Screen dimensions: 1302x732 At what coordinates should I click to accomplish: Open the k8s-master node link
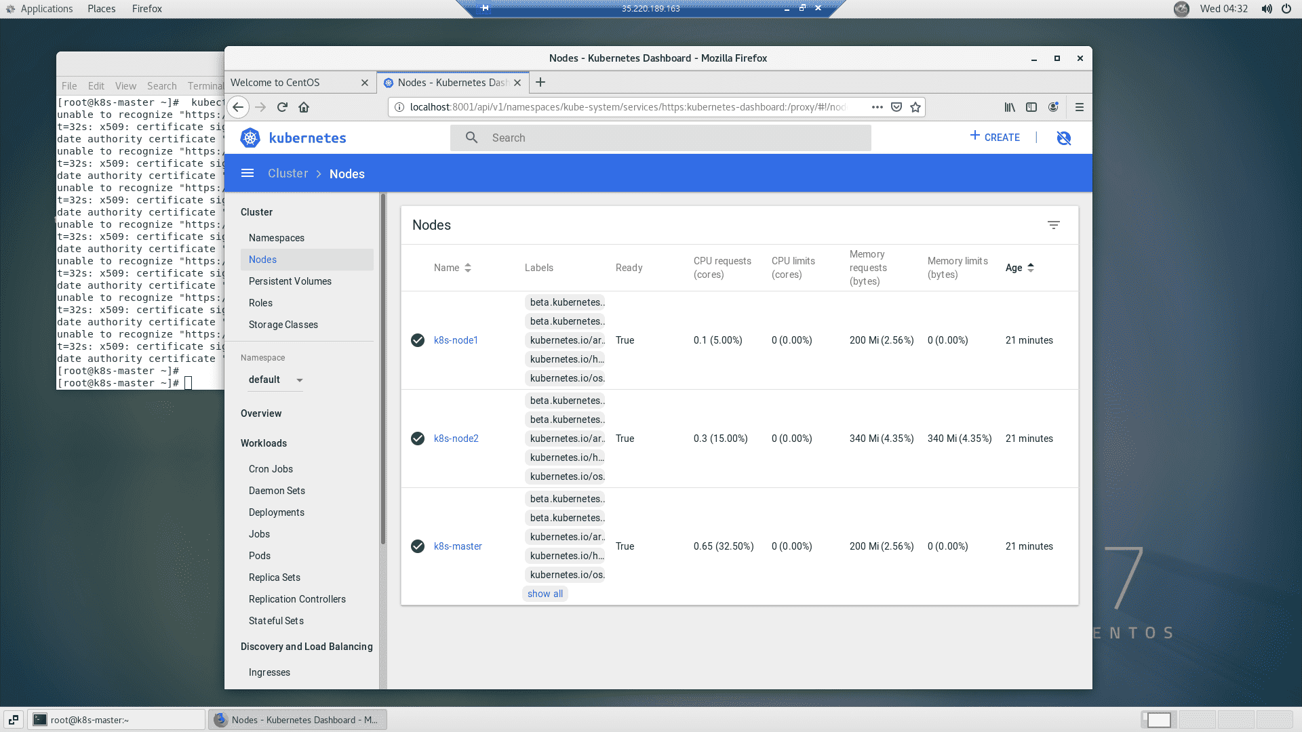458,546
